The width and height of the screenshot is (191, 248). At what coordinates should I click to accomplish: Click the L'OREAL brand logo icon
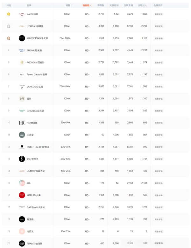pyautogui.click(x=22, y=26)
